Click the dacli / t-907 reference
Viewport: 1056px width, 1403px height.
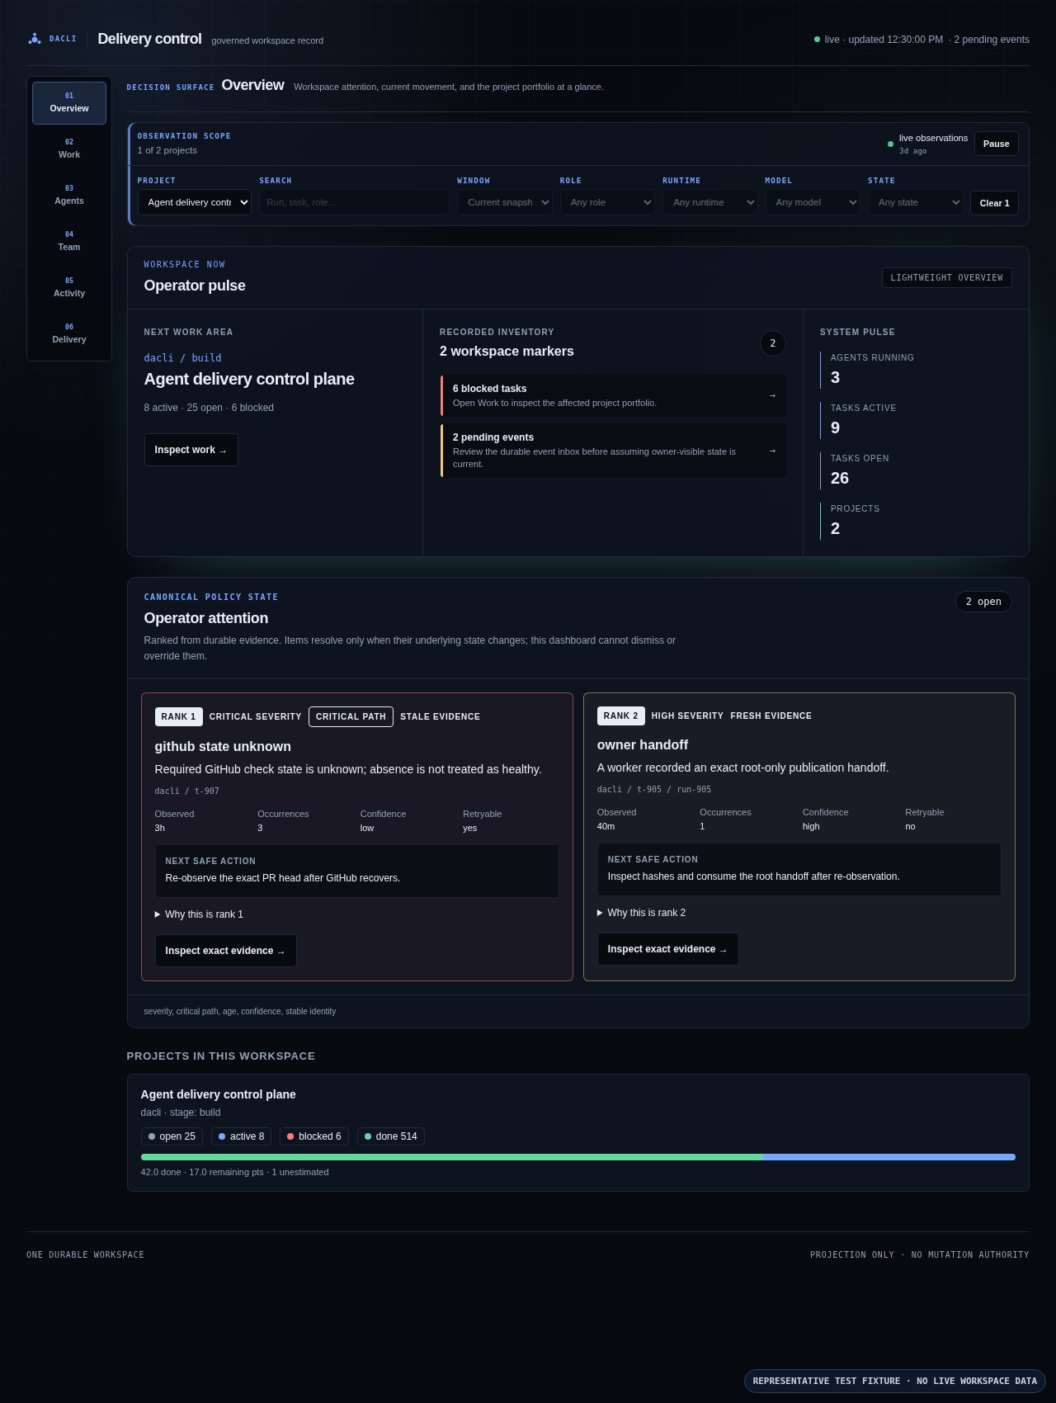click(x=186, y=791)
